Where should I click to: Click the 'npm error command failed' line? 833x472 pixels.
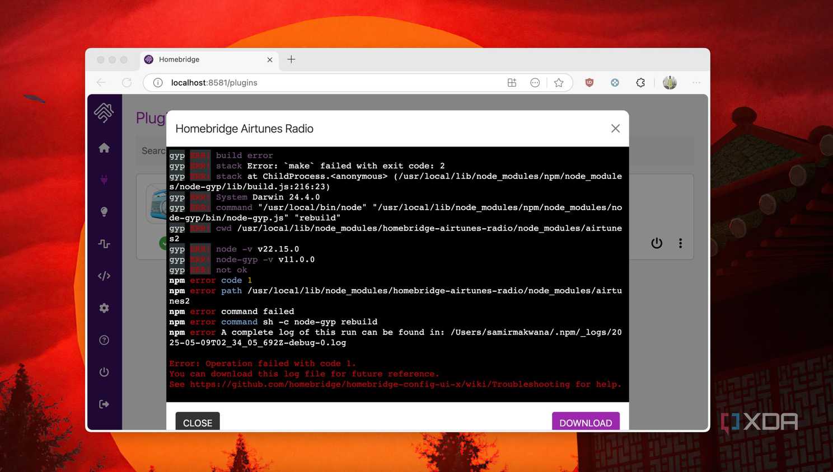click(x=231, y=311)
